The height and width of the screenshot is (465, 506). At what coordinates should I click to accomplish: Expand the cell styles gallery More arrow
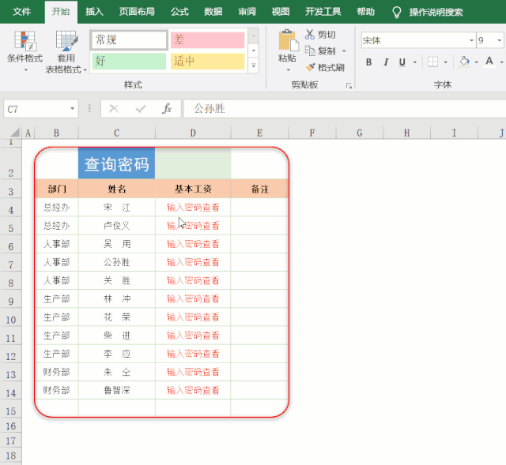[x=254, y=66]
